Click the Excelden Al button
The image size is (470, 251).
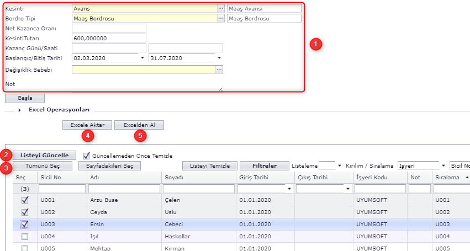click(x=139, y=125)
